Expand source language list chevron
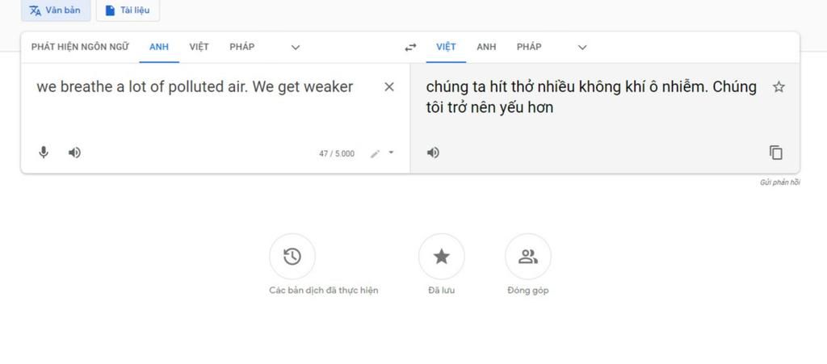This screenshot has height=364, width=827. click(296, 48)
